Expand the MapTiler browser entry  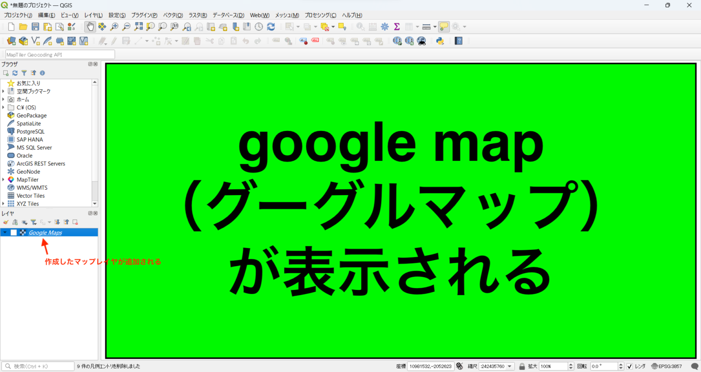3,179
